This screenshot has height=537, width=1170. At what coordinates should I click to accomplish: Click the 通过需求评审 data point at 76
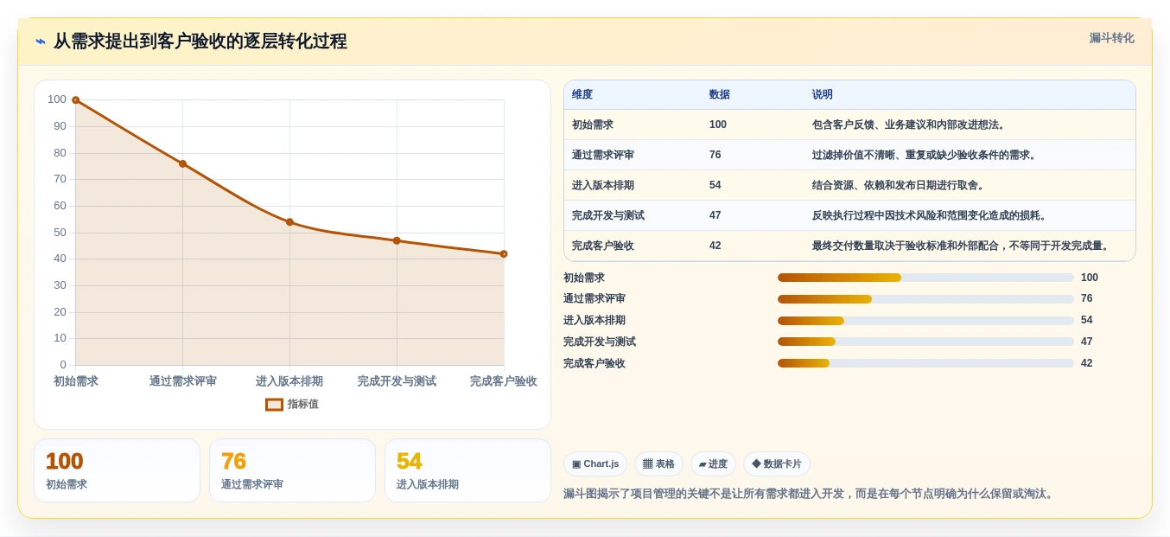tap(182, 163)
